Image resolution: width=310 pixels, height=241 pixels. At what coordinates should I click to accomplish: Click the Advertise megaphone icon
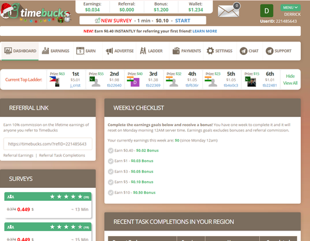(x=109, y=51)
